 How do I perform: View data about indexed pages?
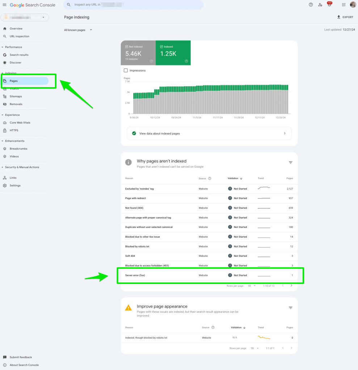point(209,133)
